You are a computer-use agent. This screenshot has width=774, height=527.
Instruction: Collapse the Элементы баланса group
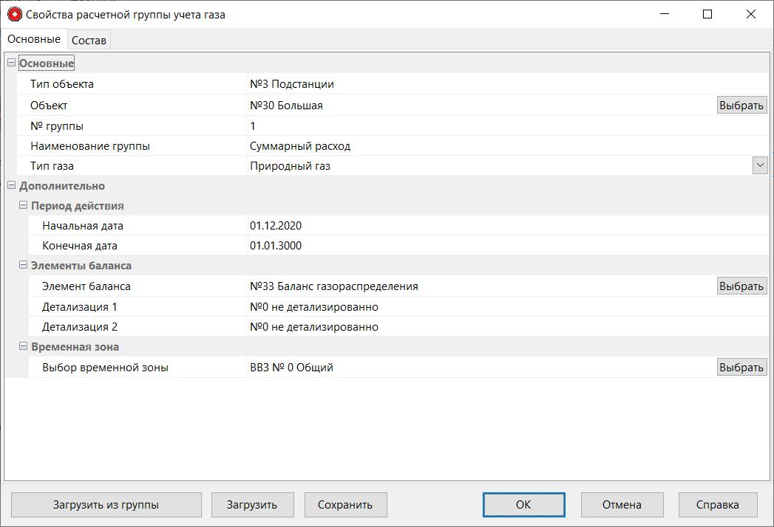click(23, 266)
